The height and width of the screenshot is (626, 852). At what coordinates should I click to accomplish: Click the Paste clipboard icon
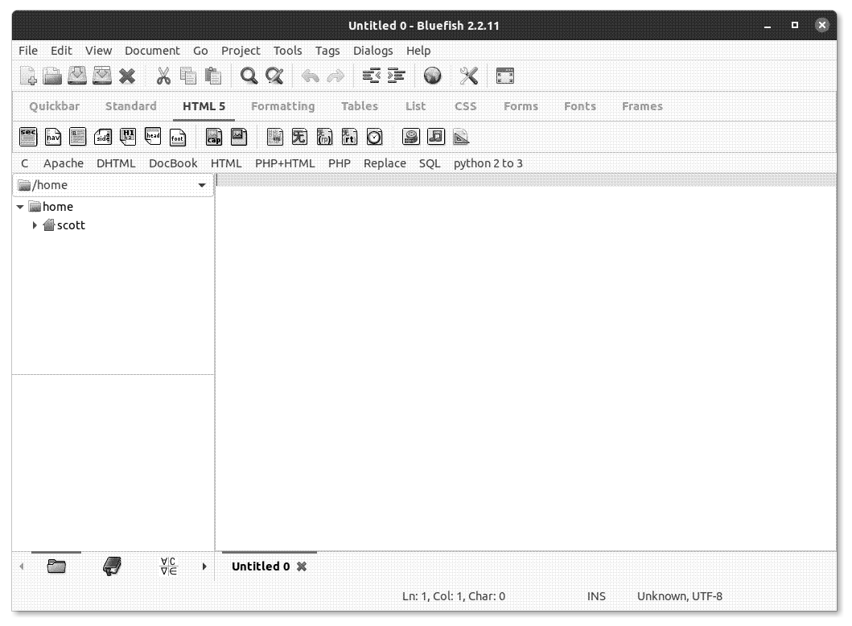click(x=213, y=76)
